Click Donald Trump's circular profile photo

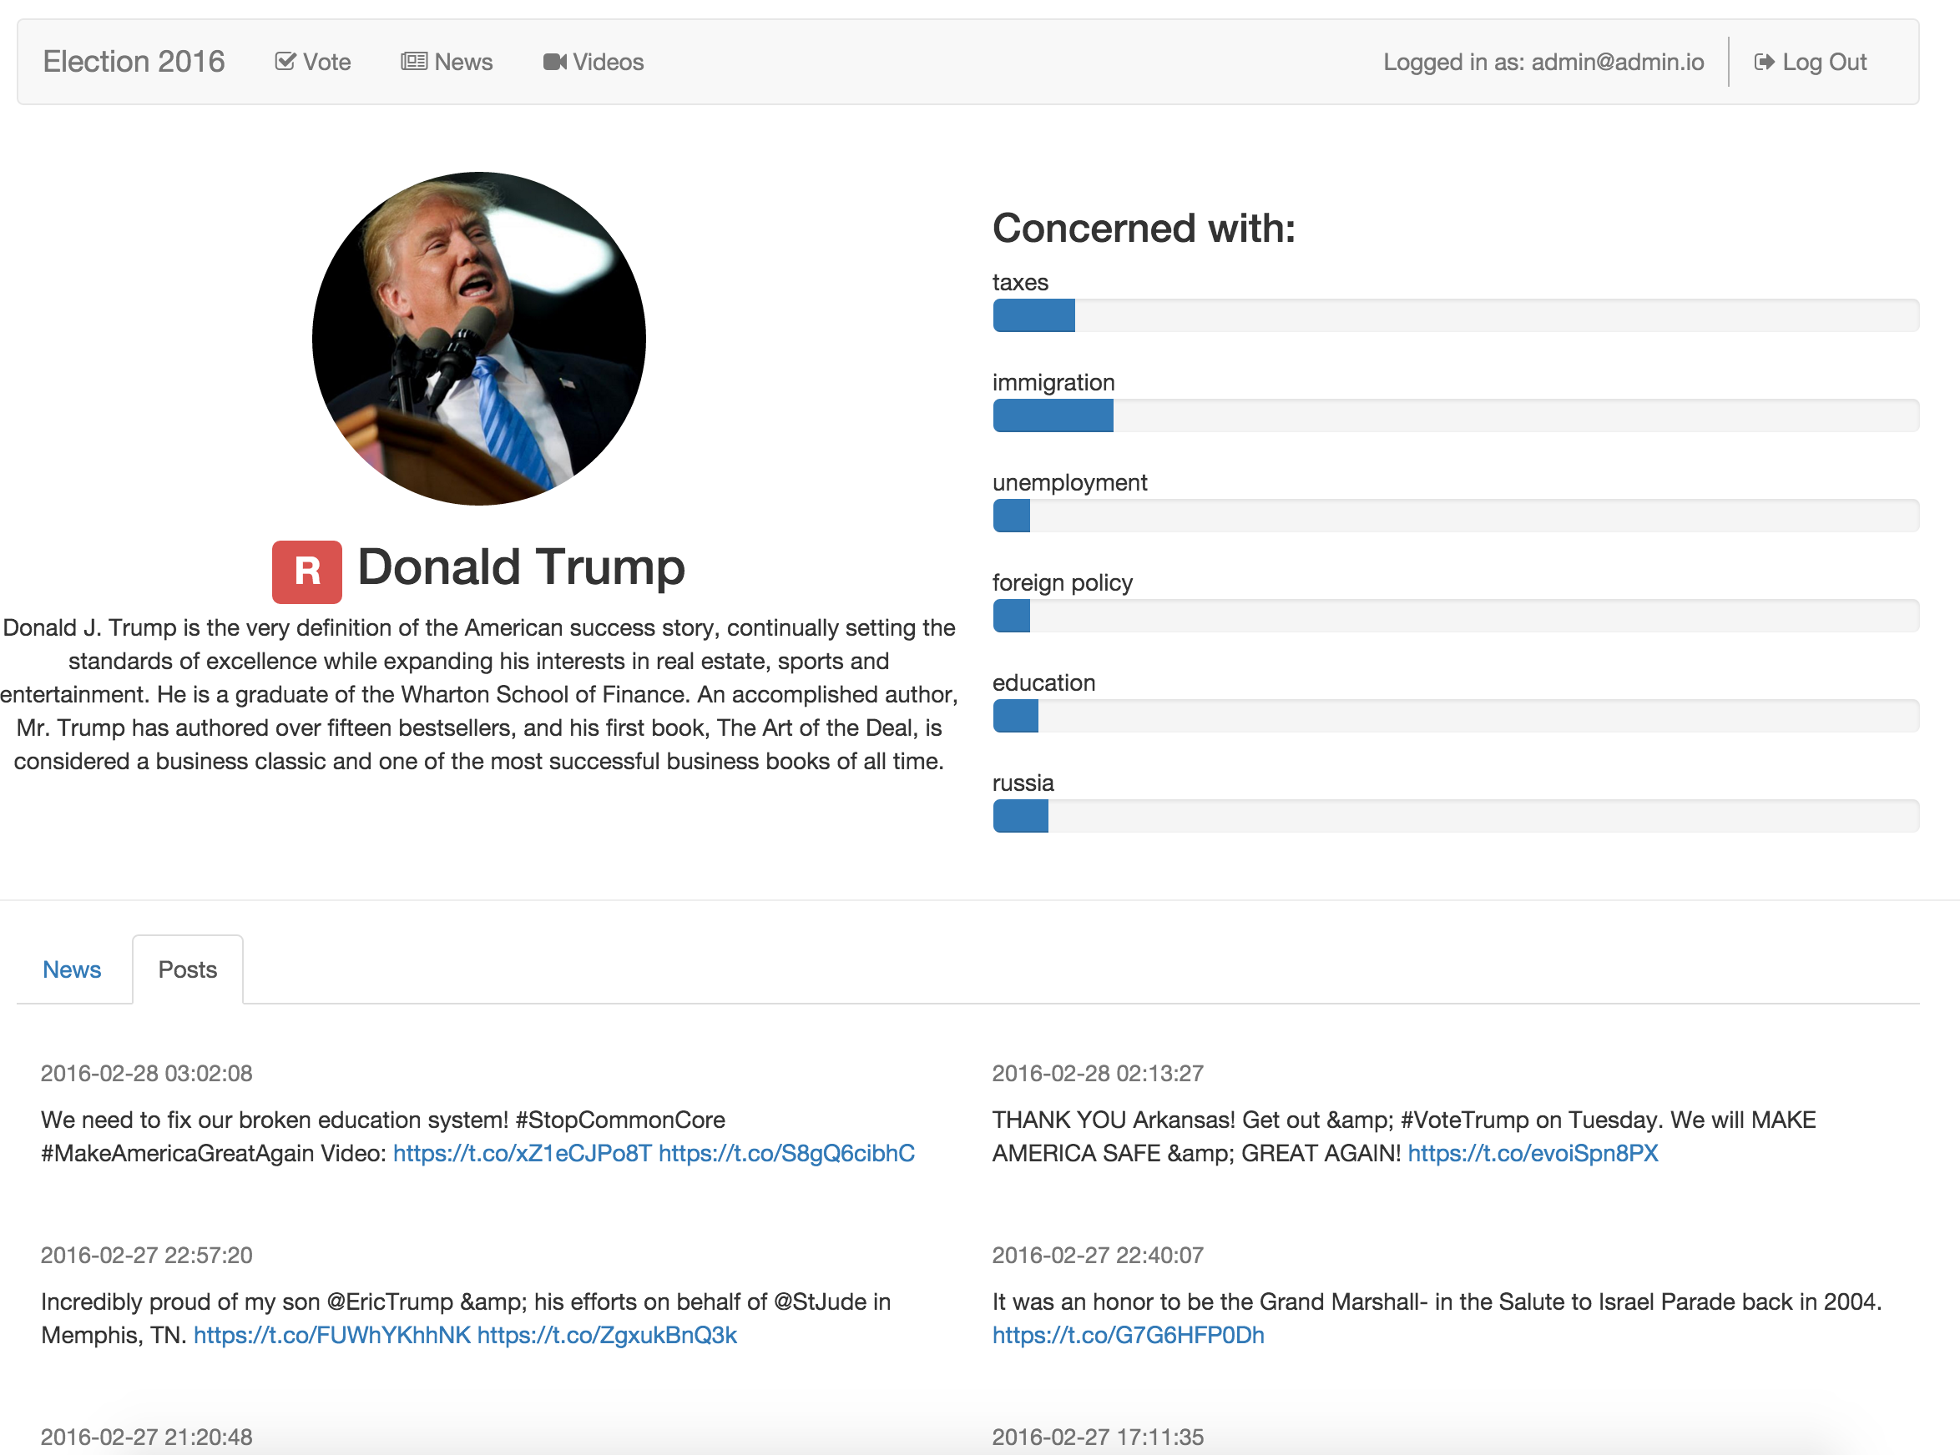(478, 338)
